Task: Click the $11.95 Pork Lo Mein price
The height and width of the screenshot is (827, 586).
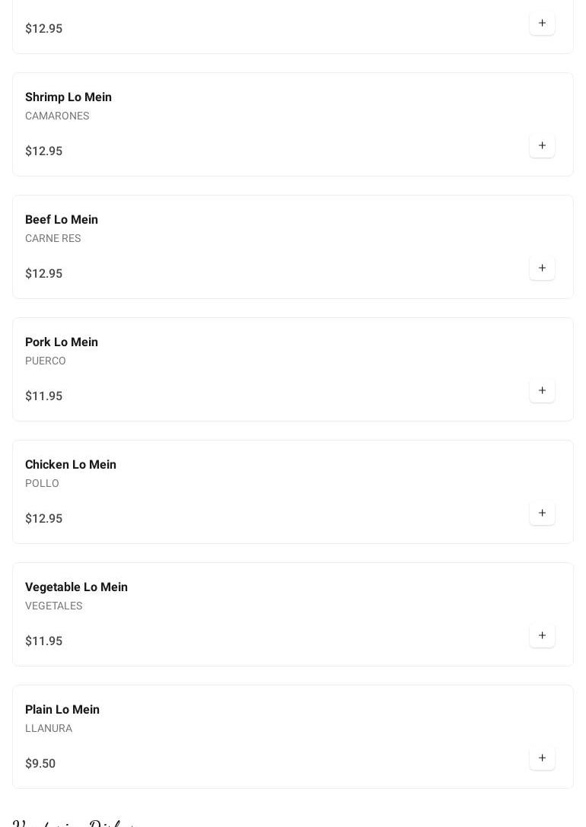Action: tap(43, 396)
